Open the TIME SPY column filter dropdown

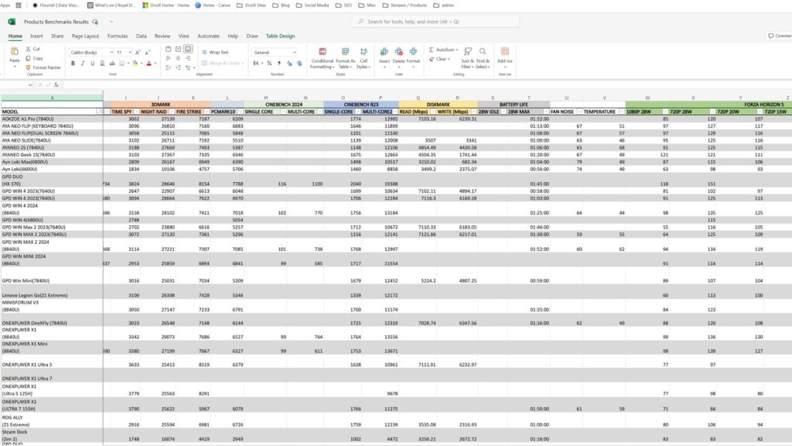tap(136, 111)
